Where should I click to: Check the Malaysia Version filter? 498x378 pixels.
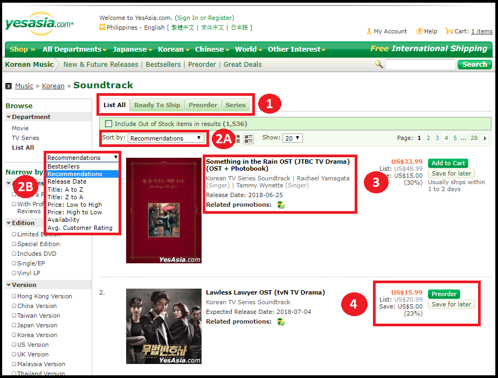coord(14,364)
